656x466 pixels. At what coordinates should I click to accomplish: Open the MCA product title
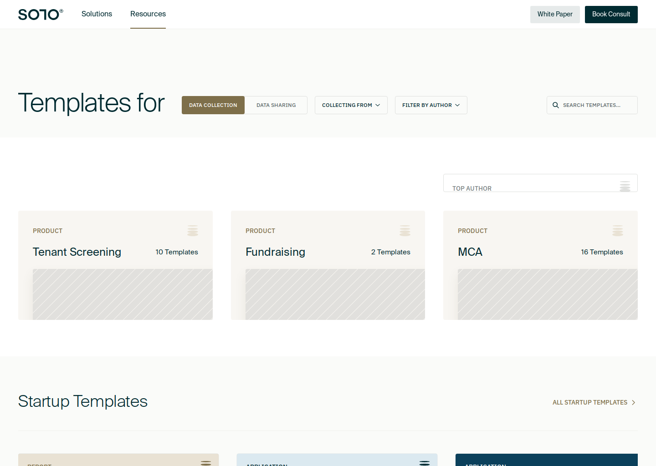coord(470,252)
